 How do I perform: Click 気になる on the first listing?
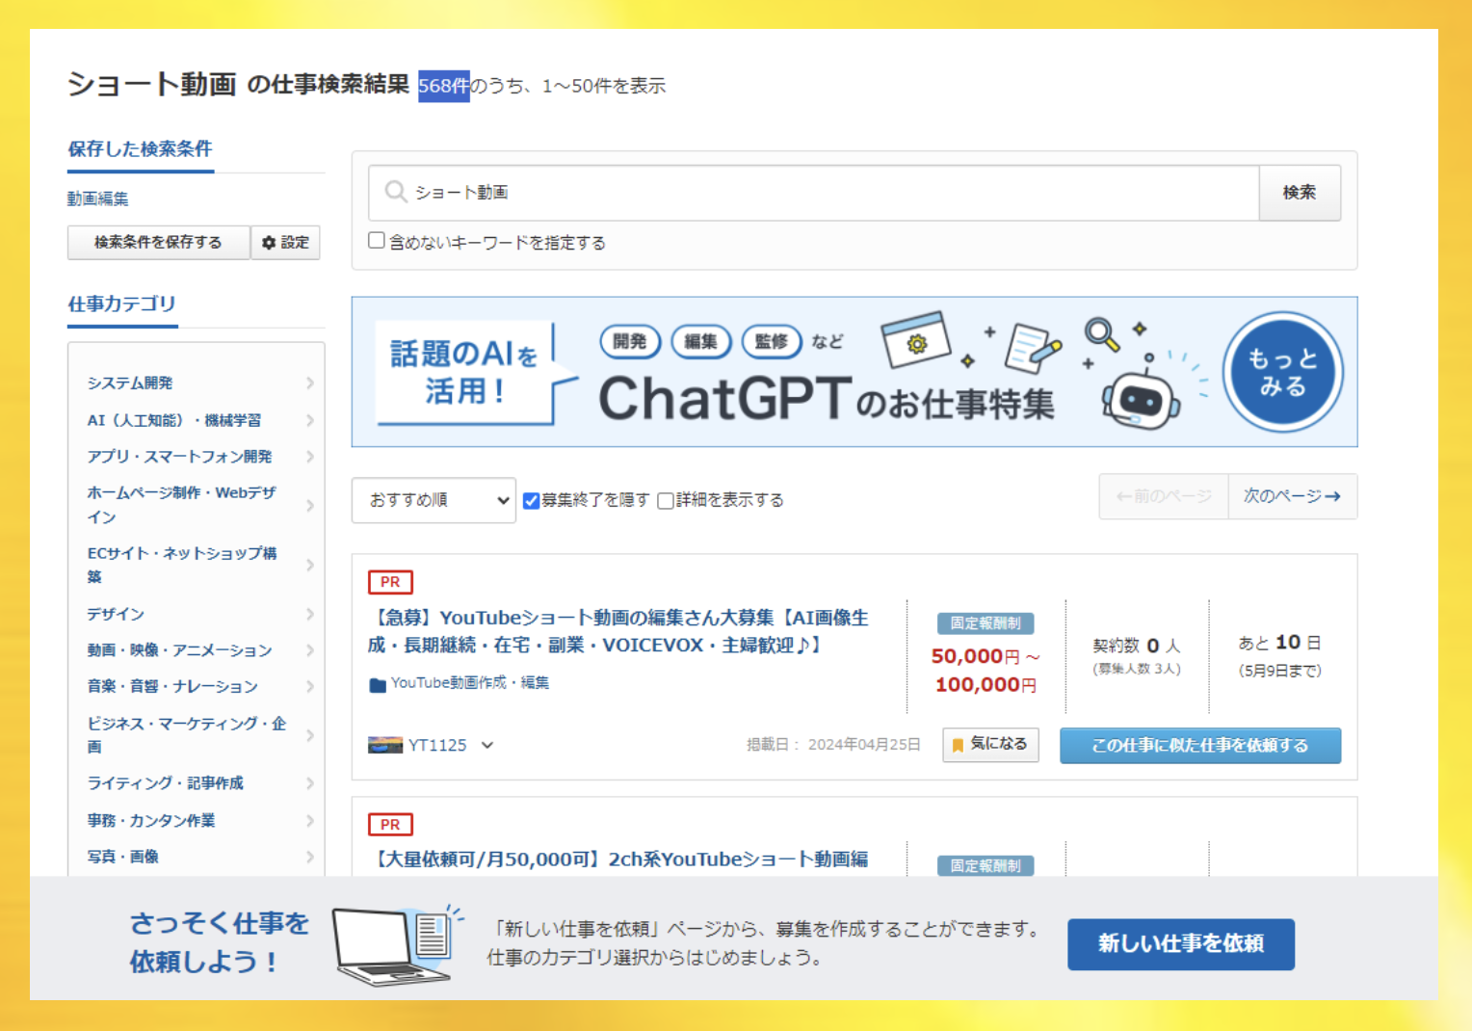(x=990, y=745)
